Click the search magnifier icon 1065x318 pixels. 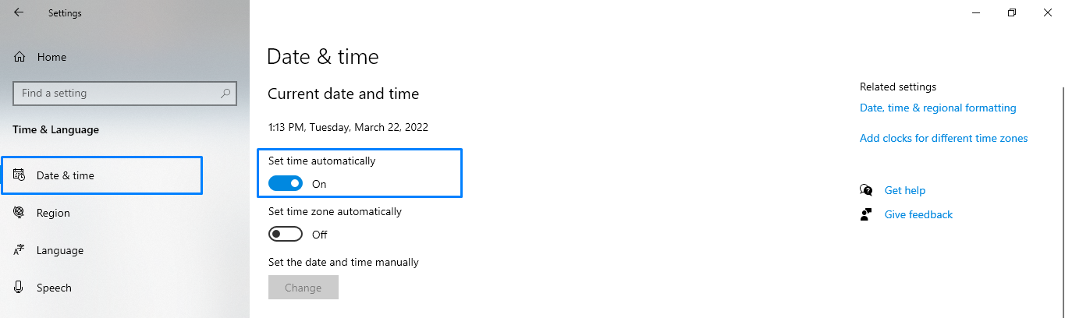click(225, 94)
